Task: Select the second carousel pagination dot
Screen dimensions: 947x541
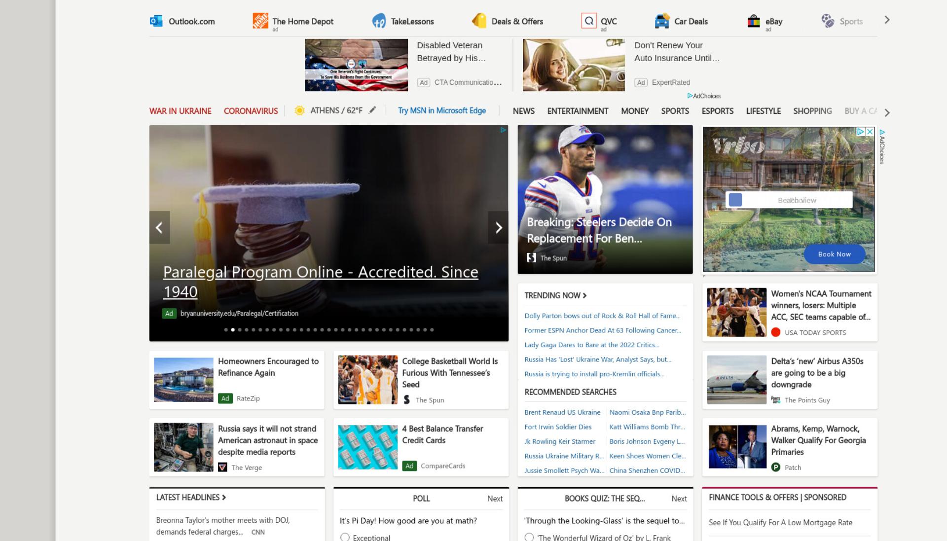Action: pos(233,329)
